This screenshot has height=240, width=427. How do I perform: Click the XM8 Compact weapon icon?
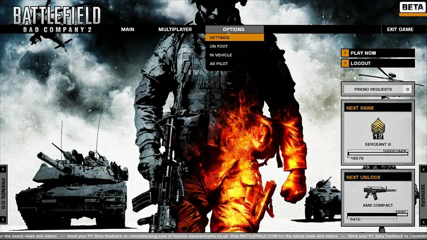[380, 193]
